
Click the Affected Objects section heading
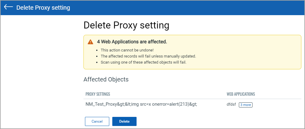tap(106, 79)
